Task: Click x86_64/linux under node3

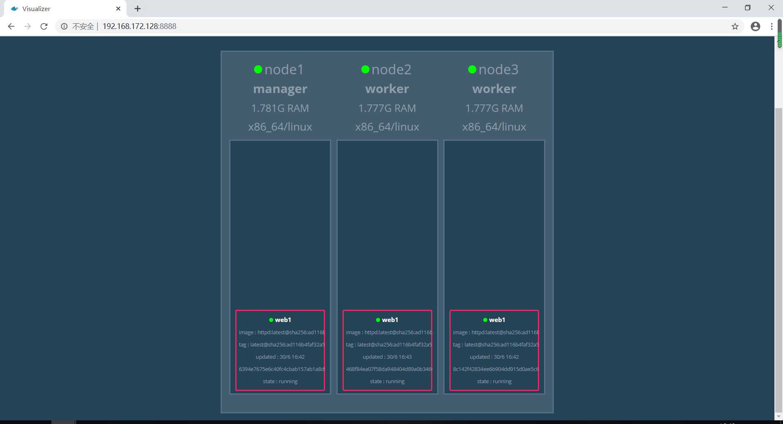Action: (494, 127)
